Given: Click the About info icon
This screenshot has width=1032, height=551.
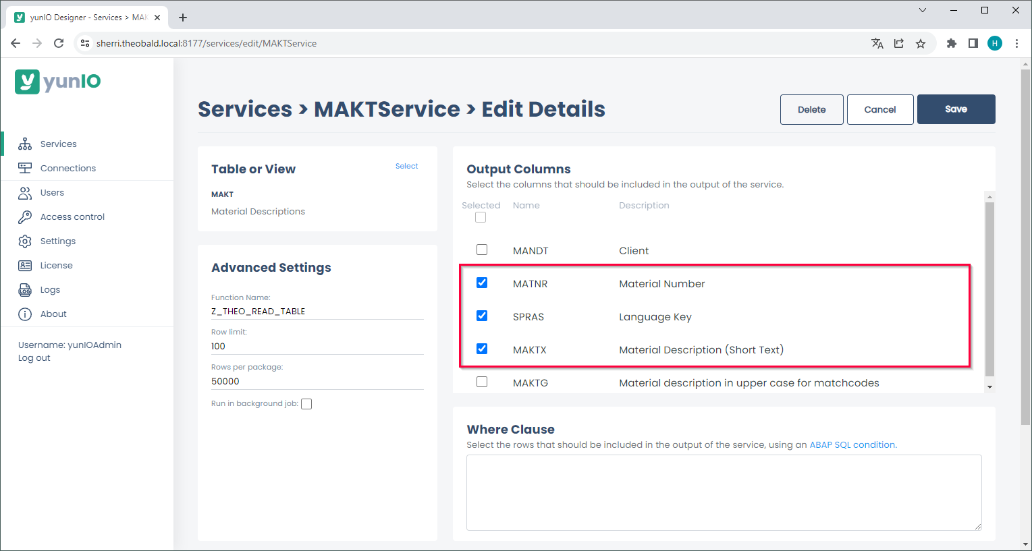Looking at the screenshot, I should 25,314.
